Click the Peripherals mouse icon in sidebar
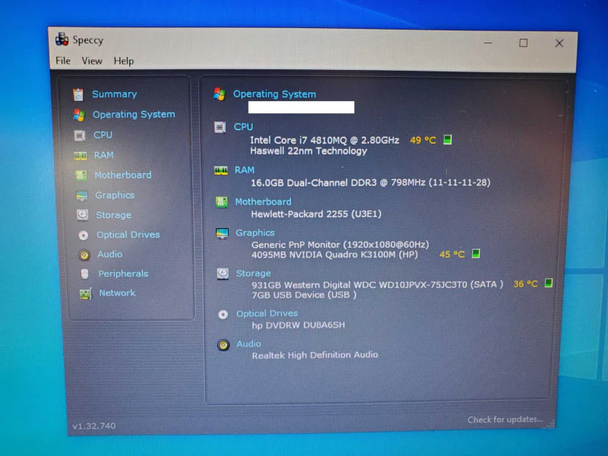This screenshot has height=456, width=608. pos(85,274)
